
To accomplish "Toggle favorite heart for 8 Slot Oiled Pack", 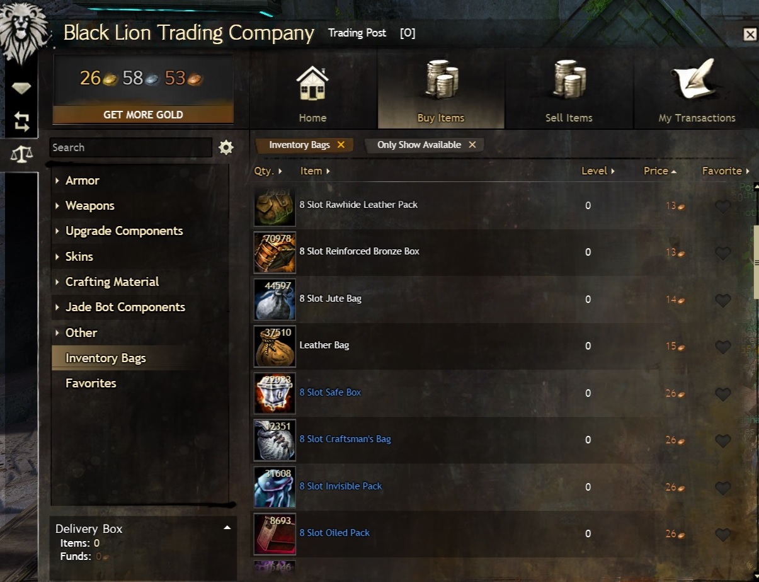I will click(723, 534).
